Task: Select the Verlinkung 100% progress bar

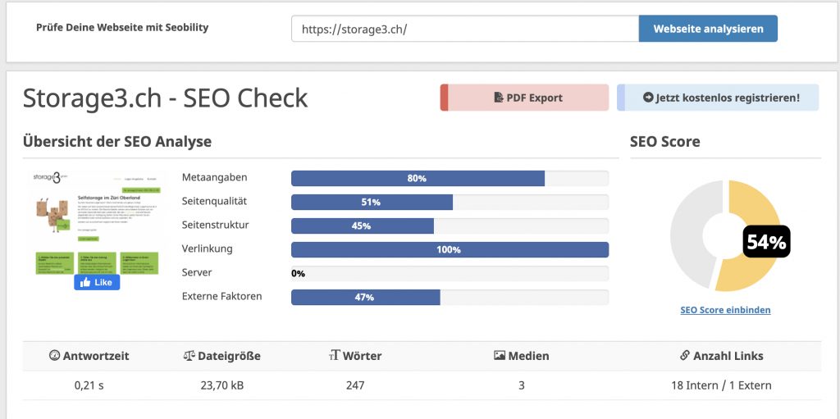Action: pos(450,249)
